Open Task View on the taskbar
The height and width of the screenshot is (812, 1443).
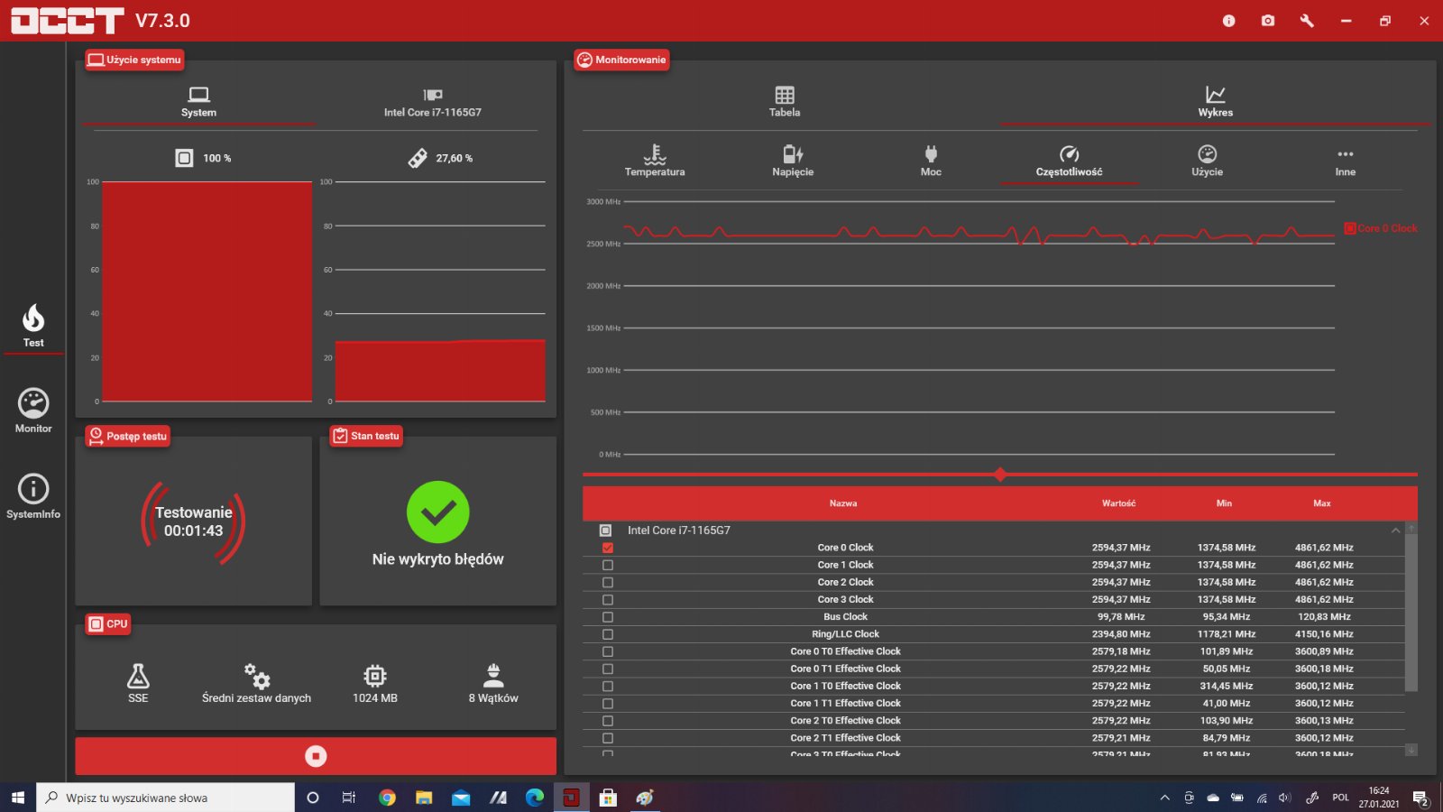coord(349,798)
